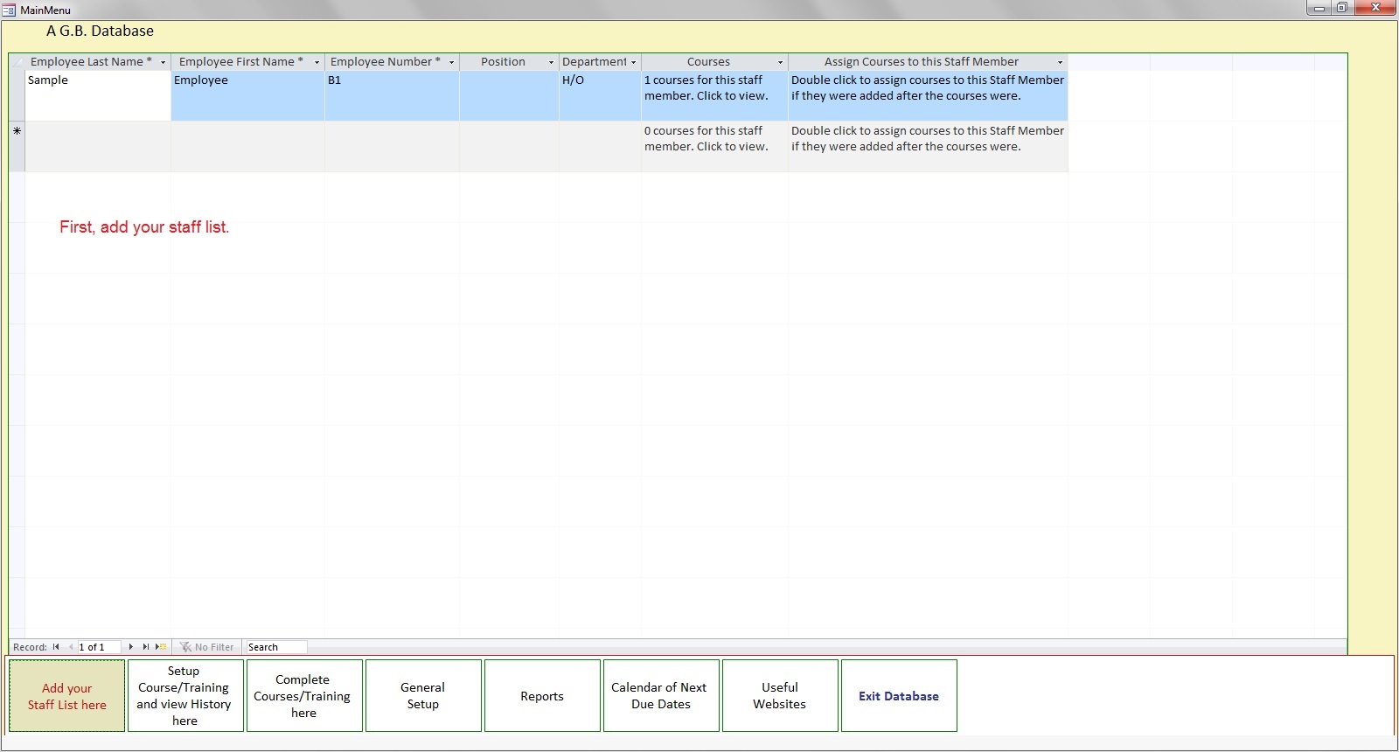Screen dimensions: 1399x752
Task: Open Position column dropdown arrow
Action: pos(551,62)
